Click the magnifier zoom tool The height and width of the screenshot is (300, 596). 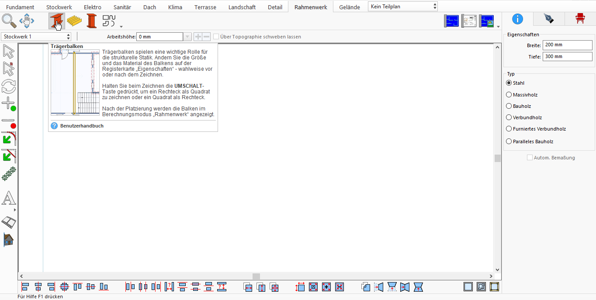pyautogui.click(x=9, y=21)
